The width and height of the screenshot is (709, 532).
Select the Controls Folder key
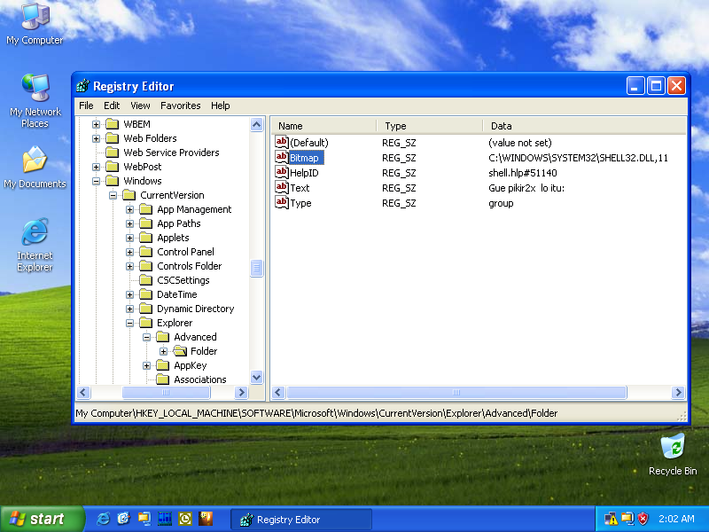pyautogui.click(x=189, y=266)
